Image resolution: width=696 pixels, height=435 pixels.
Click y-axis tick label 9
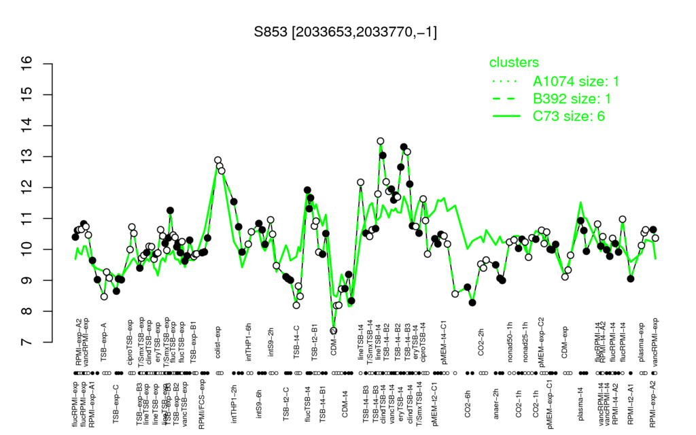pyautogui.click(x=27, y=281)
